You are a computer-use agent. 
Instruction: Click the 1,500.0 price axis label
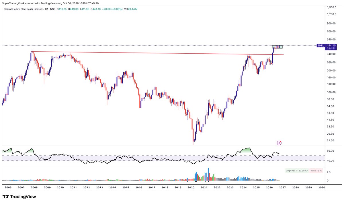[x=331, y=7]
